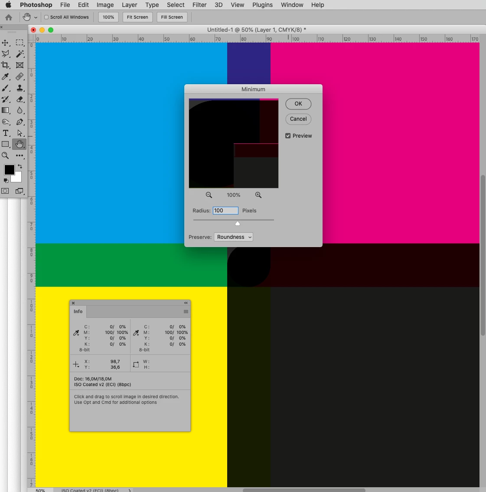Click the 100% zoom button in options bar
This screenshot has height=492, width=486.
coord(108,17)
